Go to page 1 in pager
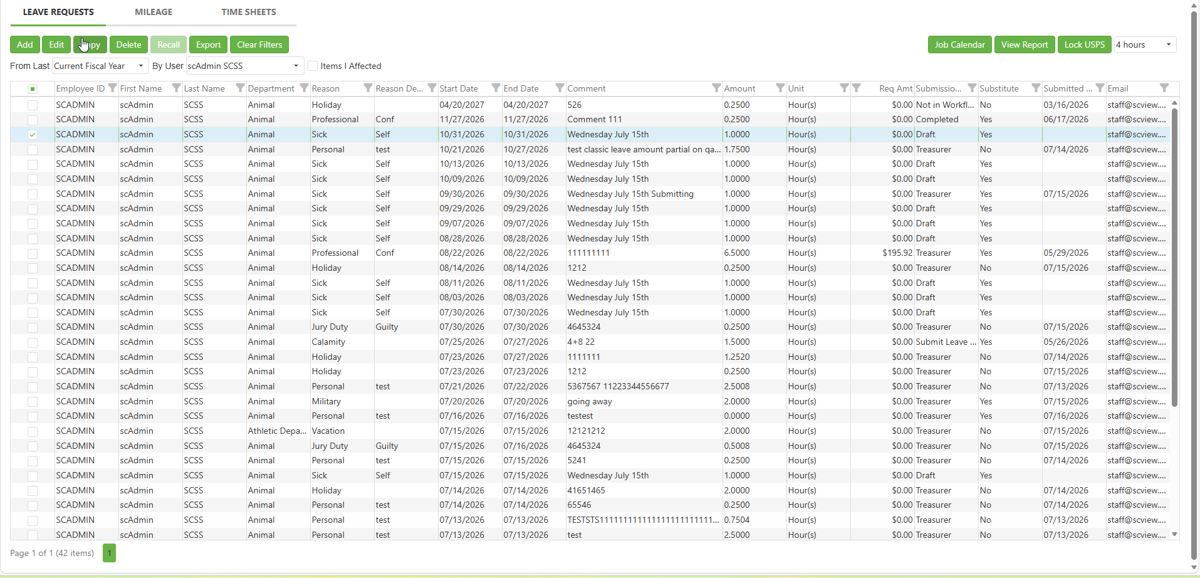 click(109, 553)
